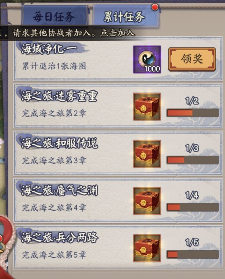The width and height of the screenshot is (225, 279).
Task: Tap the 迷雾重重 red treasure box
Action: click(147, 107)
